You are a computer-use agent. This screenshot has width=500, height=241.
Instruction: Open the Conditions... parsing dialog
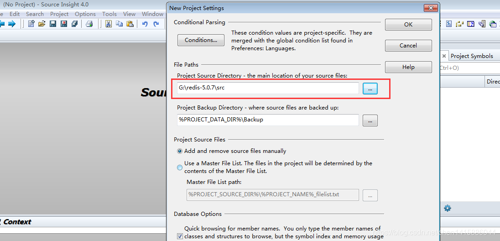click(x=201, y=40)
